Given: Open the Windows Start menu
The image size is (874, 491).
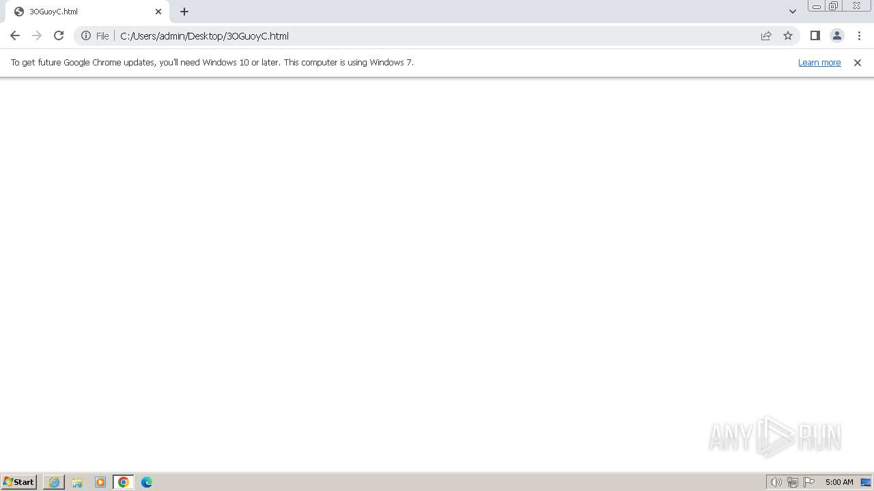Looking at the screenshot, I should click(x=19, y=482).
